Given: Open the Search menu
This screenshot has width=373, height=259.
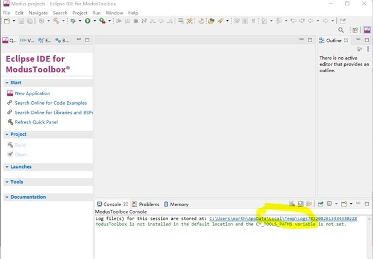Looking at the screenshot, I should tap(60, 13).
